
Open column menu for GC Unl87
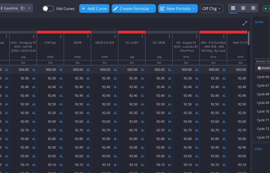pyautogui.click(x=142, y=37)
